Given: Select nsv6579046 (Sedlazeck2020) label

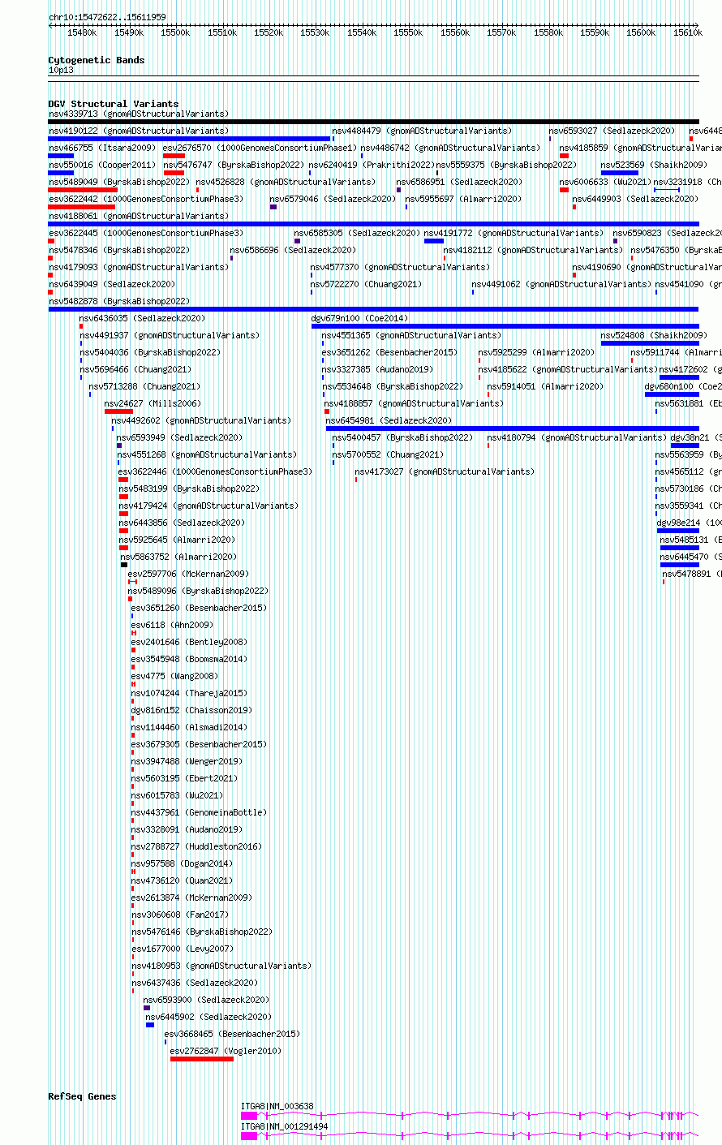Looking at the screenshot, I should coord(333,199).
